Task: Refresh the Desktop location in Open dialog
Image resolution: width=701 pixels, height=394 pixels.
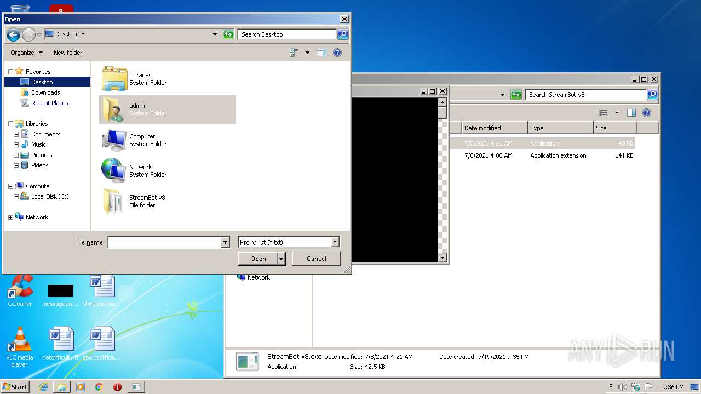Action: tap(229, 34)
